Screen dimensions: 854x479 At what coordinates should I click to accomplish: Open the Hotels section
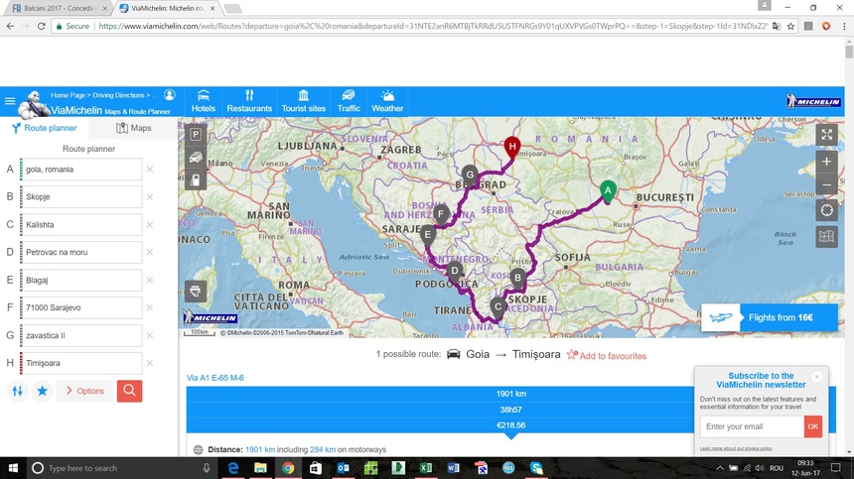(203, 101)
